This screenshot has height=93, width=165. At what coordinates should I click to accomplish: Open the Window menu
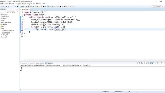pyautogui.click(x=39, y=4)
